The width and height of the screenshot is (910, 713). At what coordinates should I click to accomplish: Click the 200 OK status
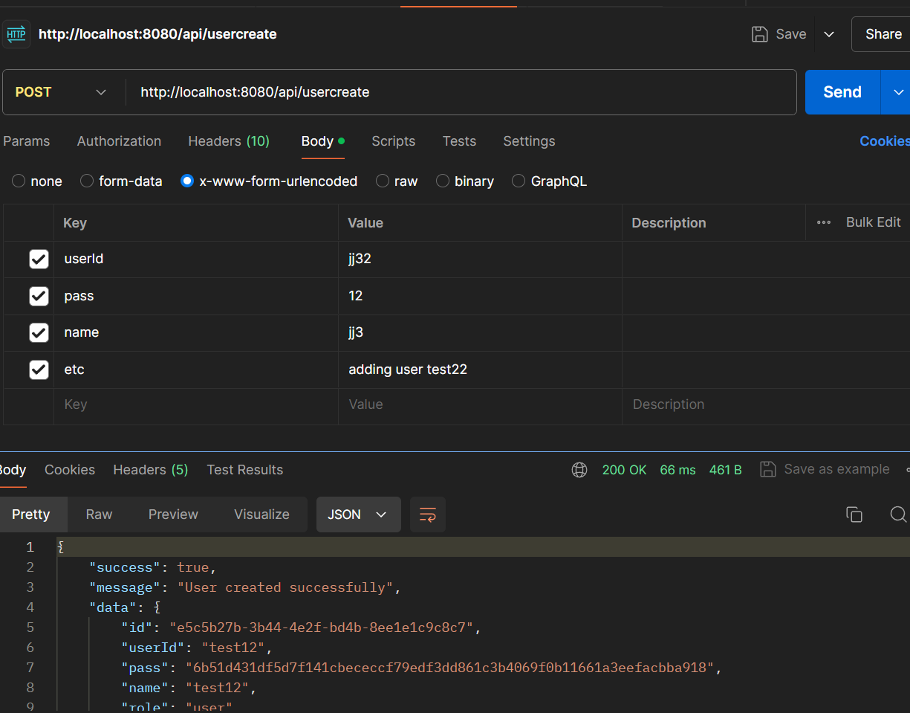(x=624, y=470)
